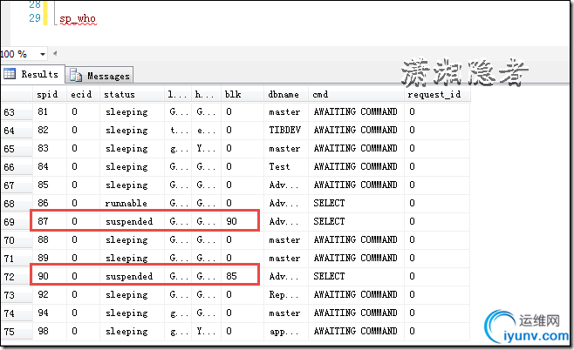Click the horizontal scroll left arrow

click(55, 54)
